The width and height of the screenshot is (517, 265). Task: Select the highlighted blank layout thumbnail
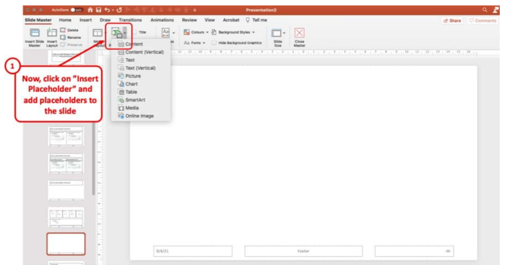pos(66,244)
